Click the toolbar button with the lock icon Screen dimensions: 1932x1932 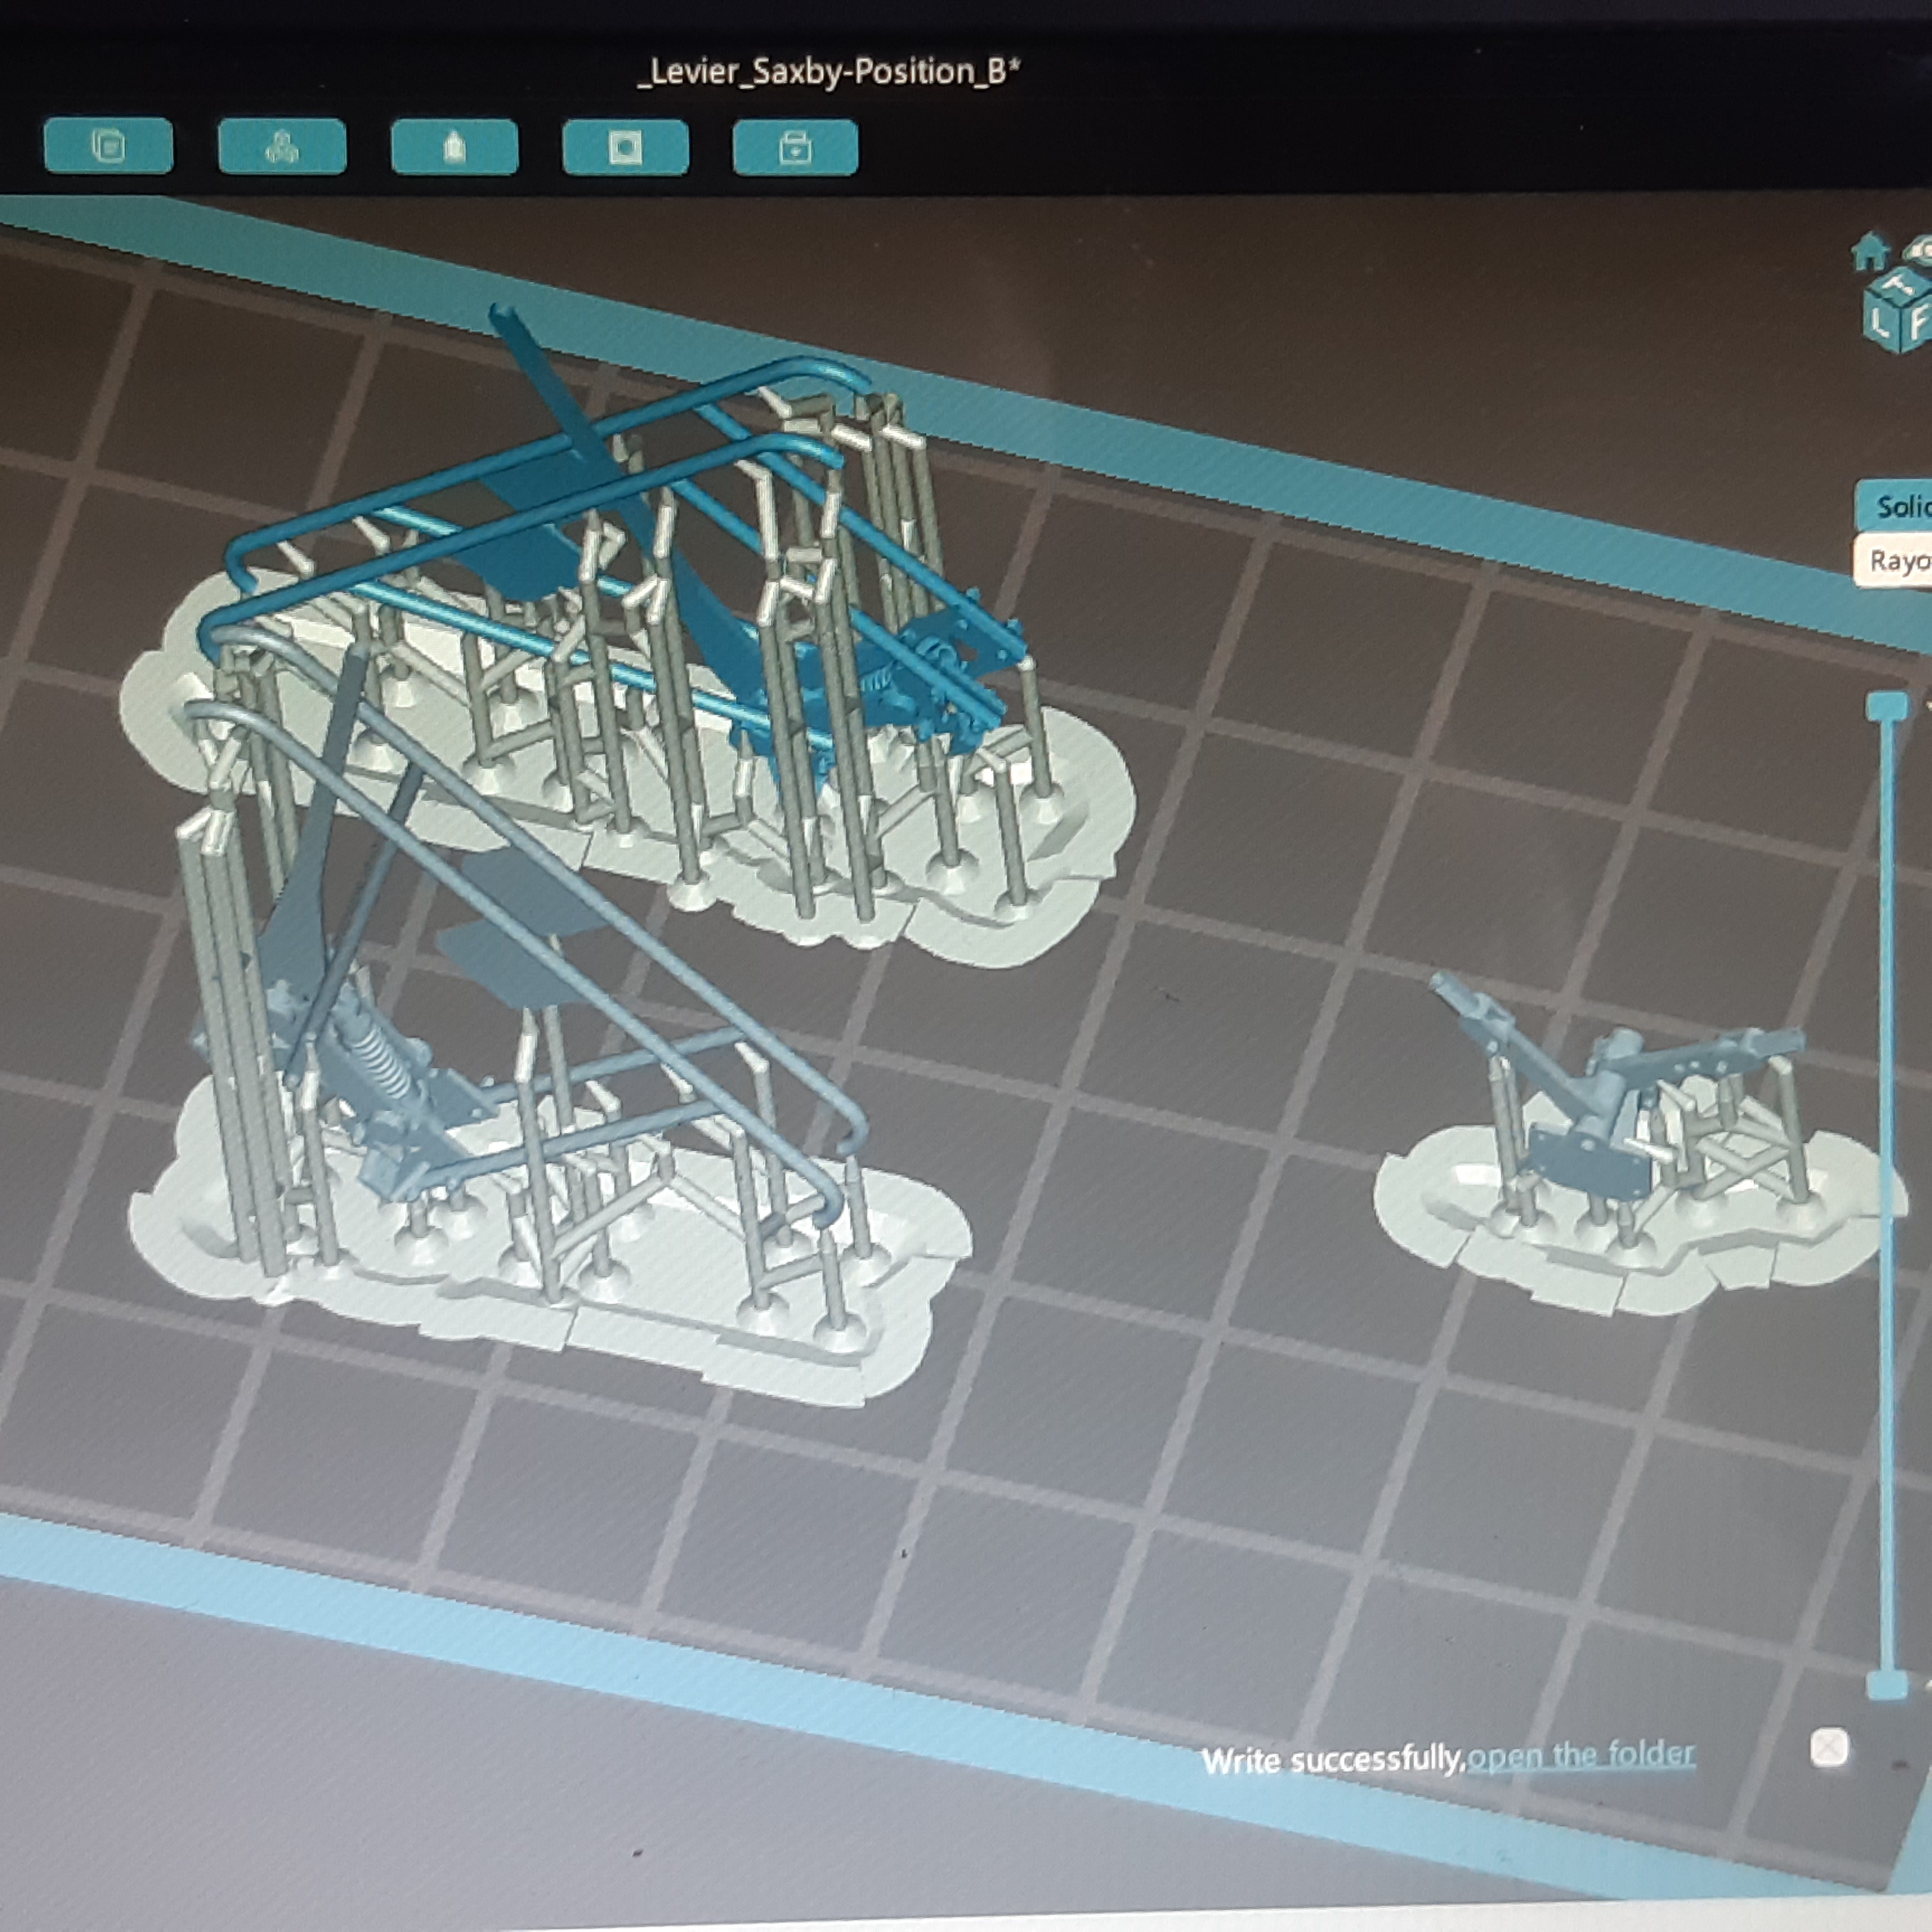pyautogui.click(x=795, y=148)
